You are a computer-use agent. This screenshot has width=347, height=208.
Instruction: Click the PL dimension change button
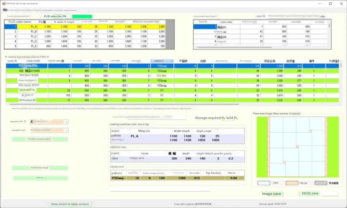40,168
